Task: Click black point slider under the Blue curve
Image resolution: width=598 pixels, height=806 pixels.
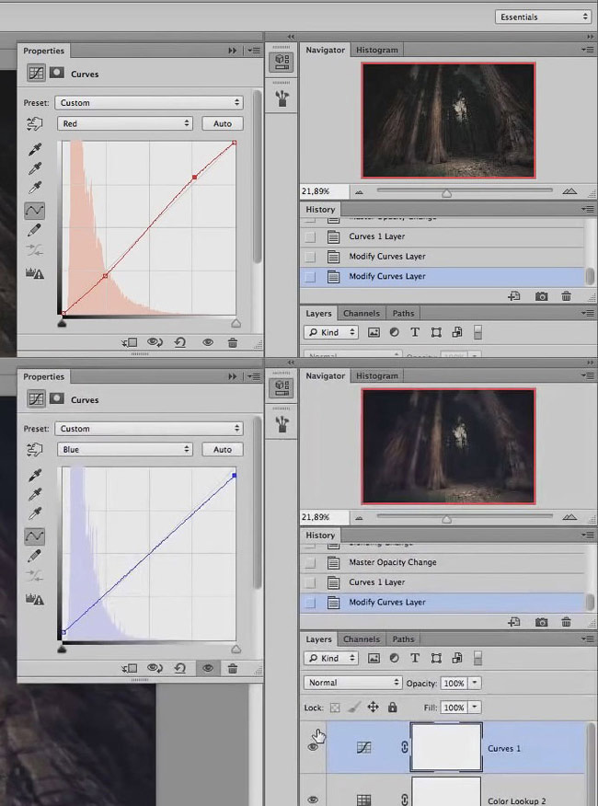Action: [62, 650]
